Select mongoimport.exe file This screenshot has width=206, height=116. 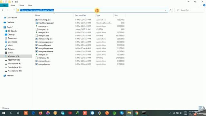[46, 48]
